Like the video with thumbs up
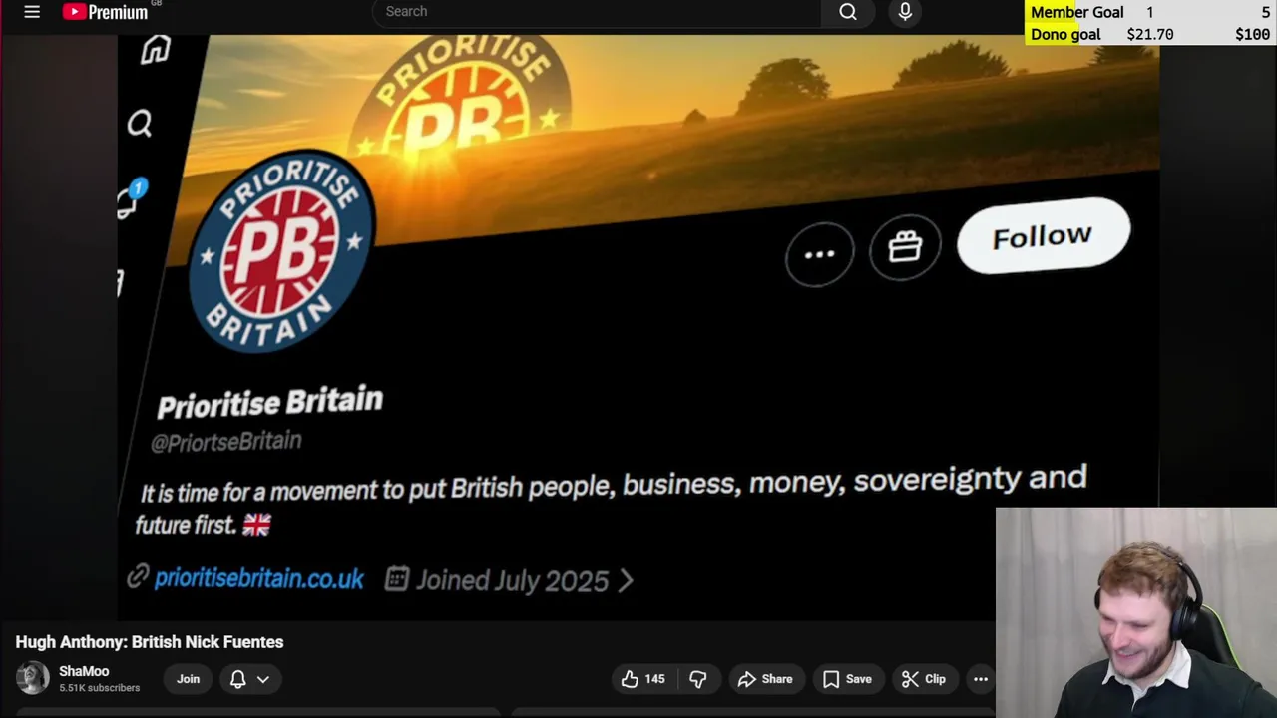 [x=642, y=679]
